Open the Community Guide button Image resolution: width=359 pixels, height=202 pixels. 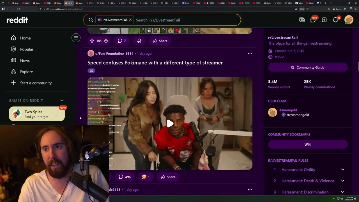pos(308,67)
